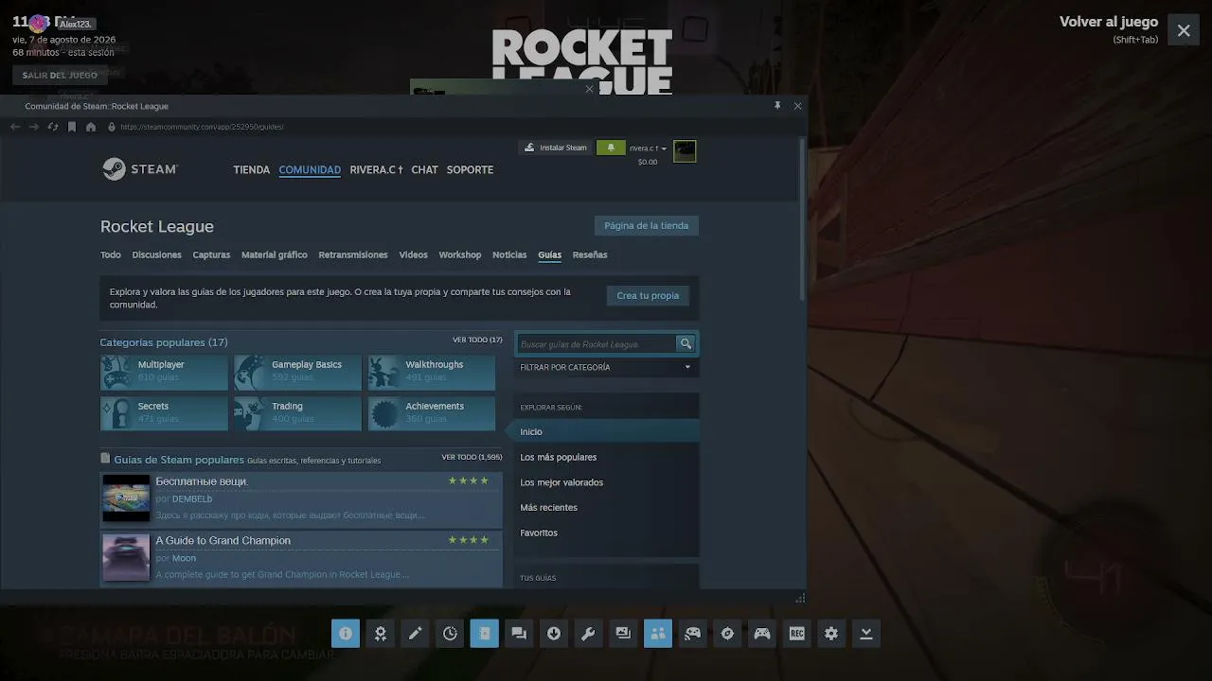Switch to the Noticias tab
This screenshot has height=681, width=1212.
tap(509, 255)
